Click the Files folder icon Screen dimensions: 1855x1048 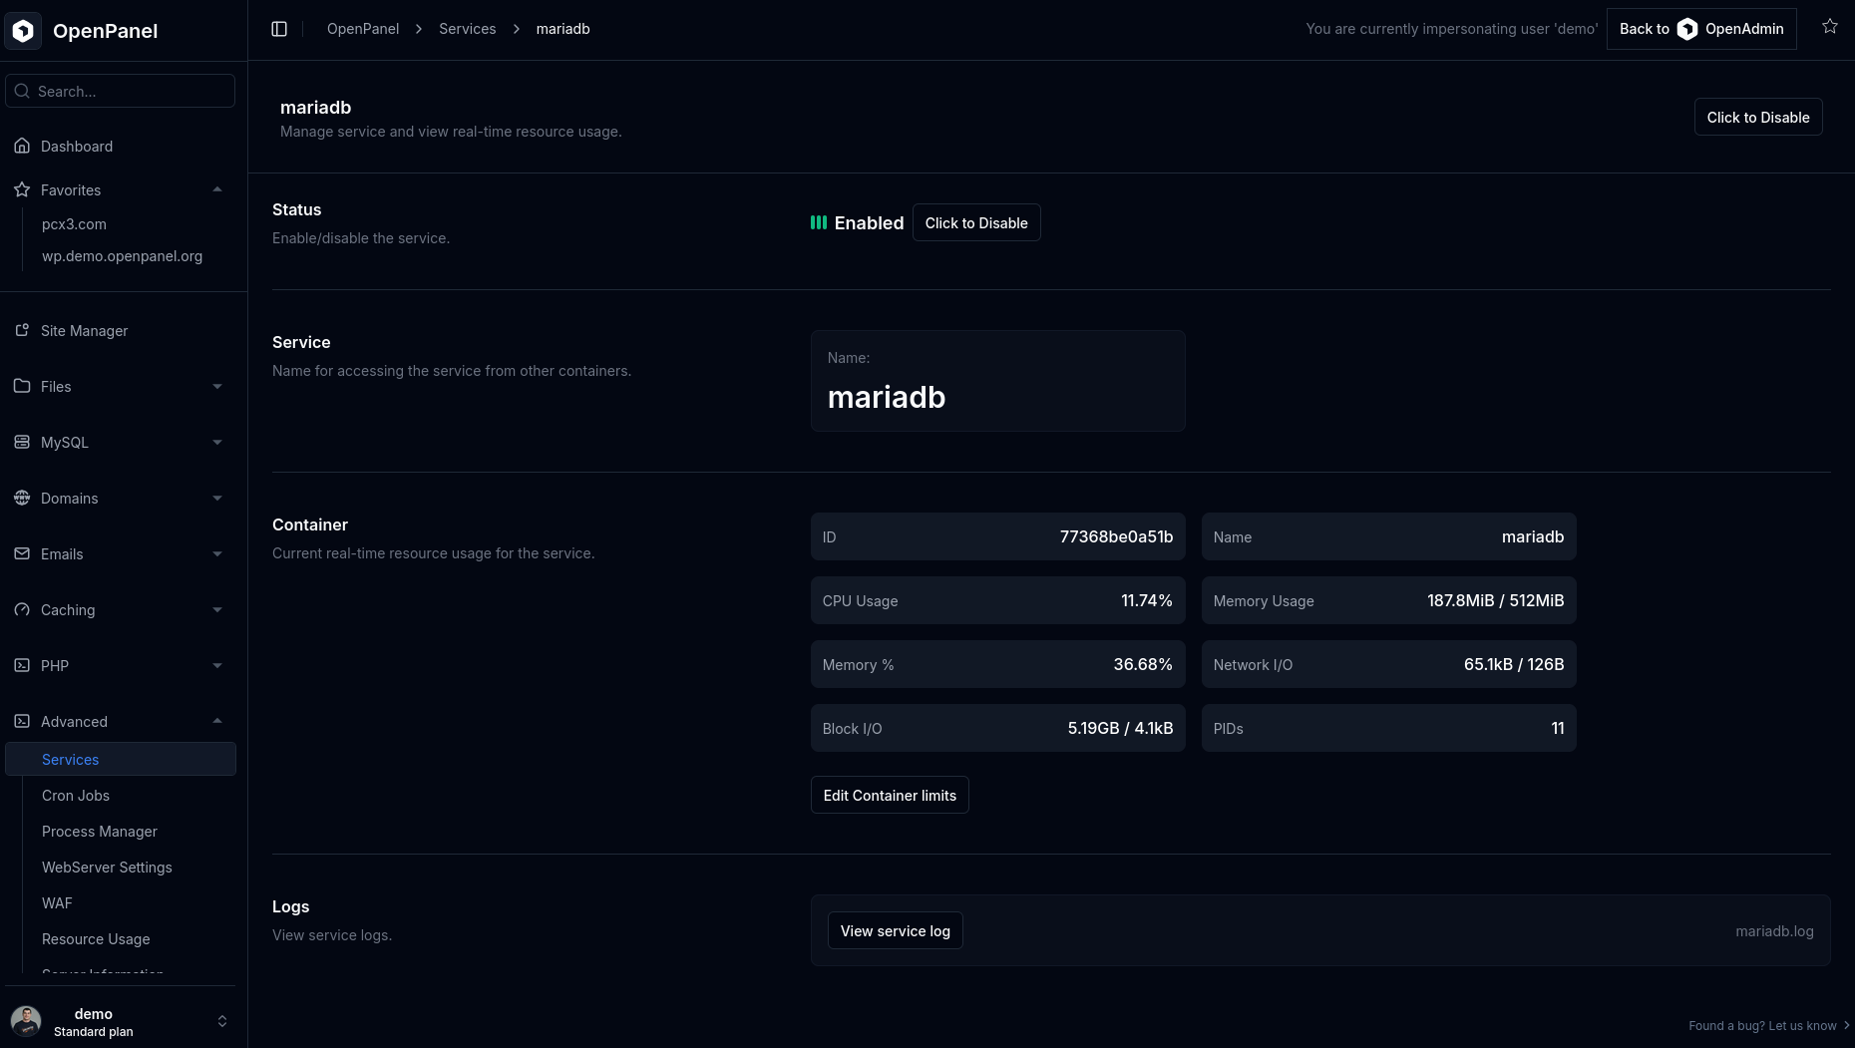pos(22,386)
